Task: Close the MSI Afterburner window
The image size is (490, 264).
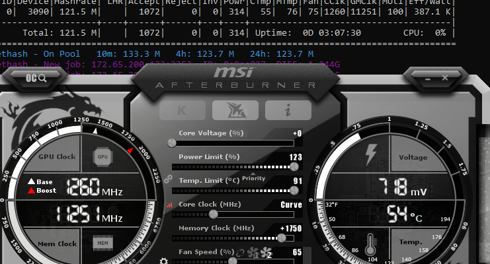Action: point(445,78)
